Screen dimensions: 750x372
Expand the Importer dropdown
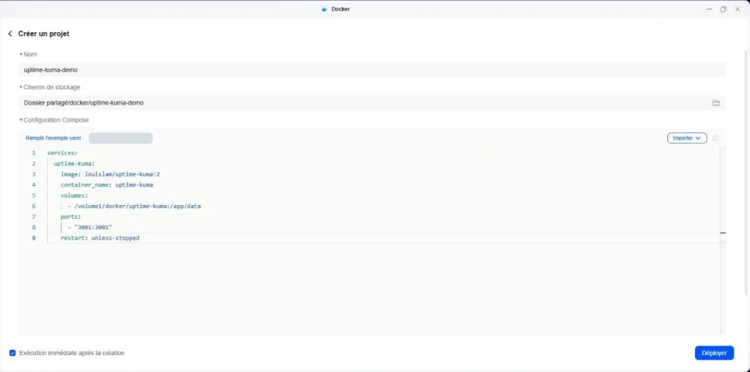point(687,138)
